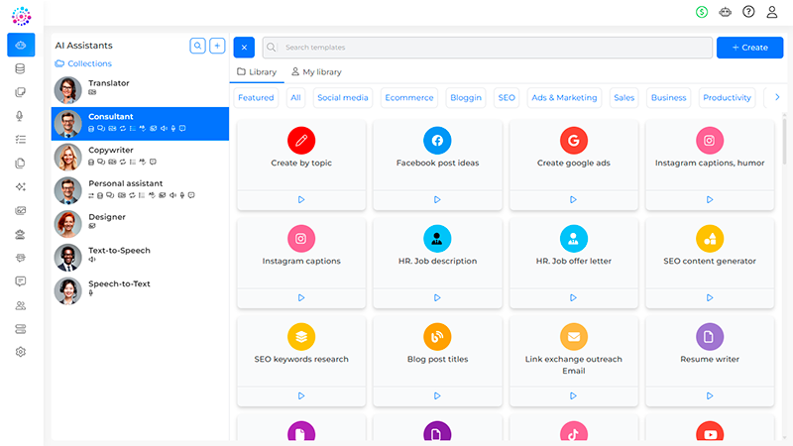Click the microphone icon in left sidebar
Screen dimensions: 793x446
click(20, 116)
